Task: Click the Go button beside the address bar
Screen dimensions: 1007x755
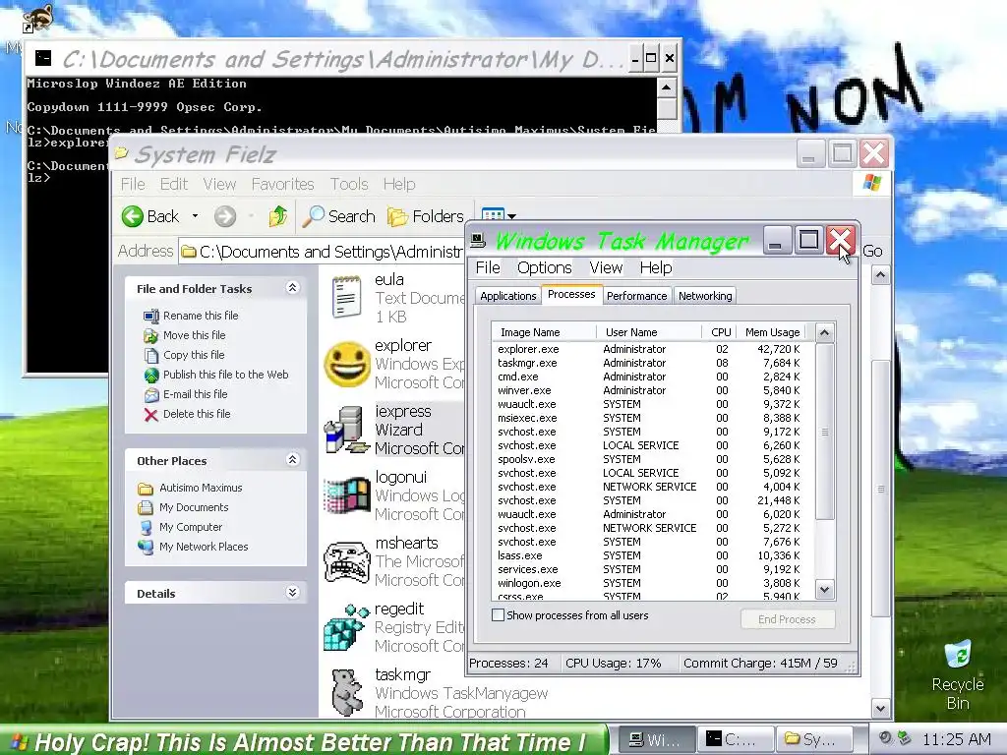Action: tap(872, 251)
